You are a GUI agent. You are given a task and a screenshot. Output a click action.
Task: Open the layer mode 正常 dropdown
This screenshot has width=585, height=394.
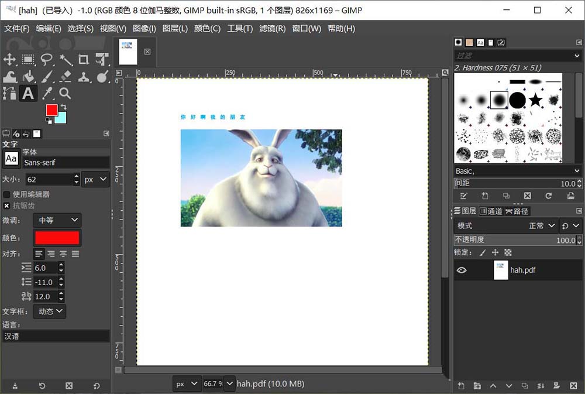(x=542, y=225)
